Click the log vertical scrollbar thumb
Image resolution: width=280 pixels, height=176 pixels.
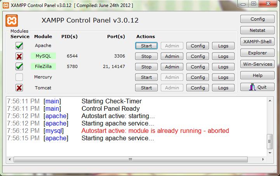270,141
